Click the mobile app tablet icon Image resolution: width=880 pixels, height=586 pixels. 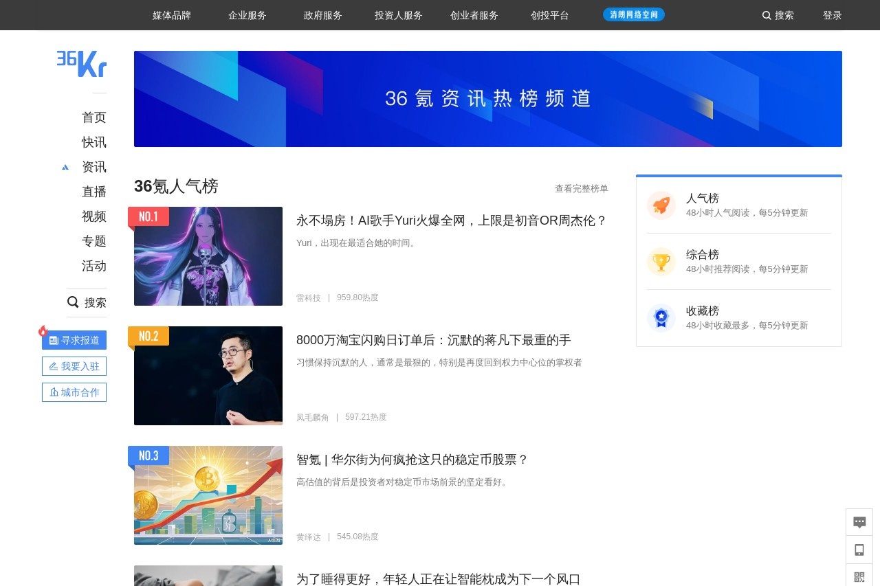pos(859,550)
